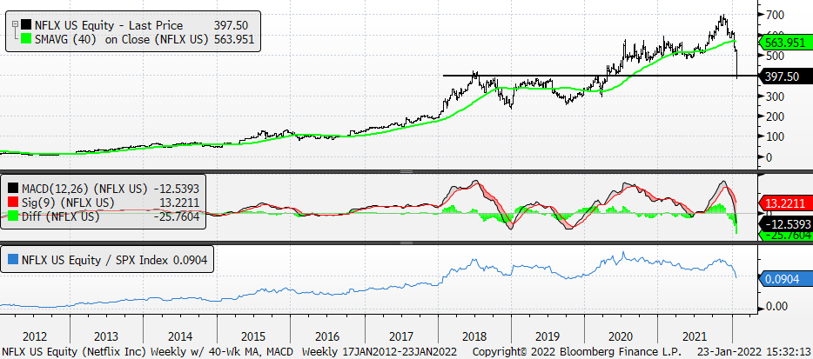
Task: Click the 2017 year label
Action: (x=400, y=336)
